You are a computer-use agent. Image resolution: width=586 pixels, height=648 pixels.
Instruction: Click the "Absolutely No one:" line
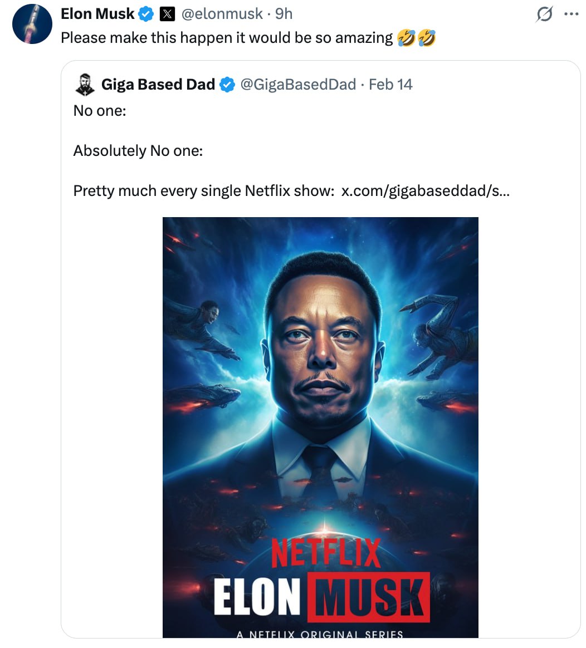pos(138,151)
